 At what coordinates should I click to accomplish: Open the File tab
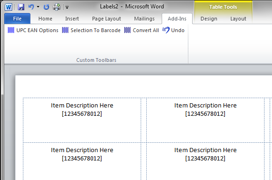pos(17,19)
